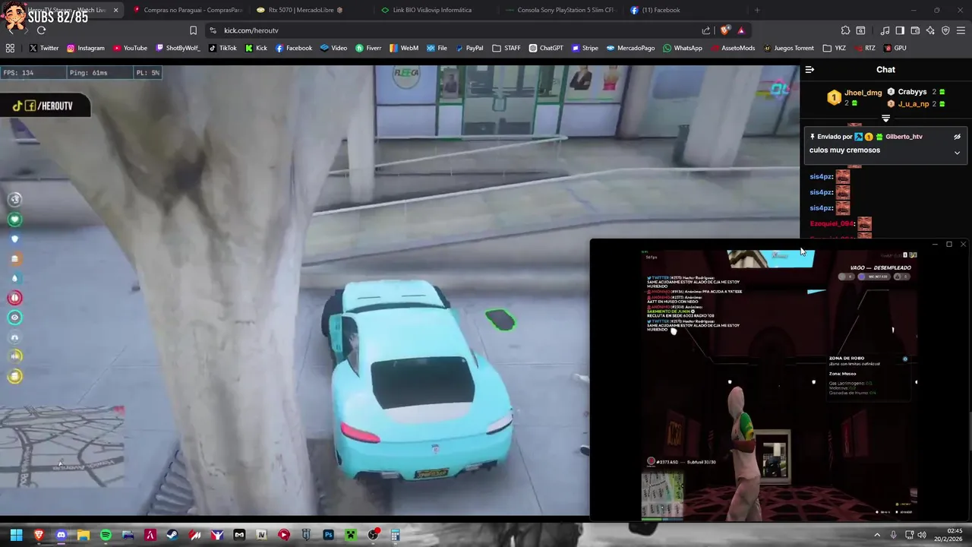Open the MercadoPago bookmark

coord(630,48)
